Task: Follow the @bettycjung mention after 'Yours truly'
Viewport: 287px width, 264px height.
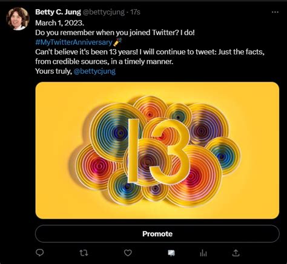Action: [x=94, y=71]
